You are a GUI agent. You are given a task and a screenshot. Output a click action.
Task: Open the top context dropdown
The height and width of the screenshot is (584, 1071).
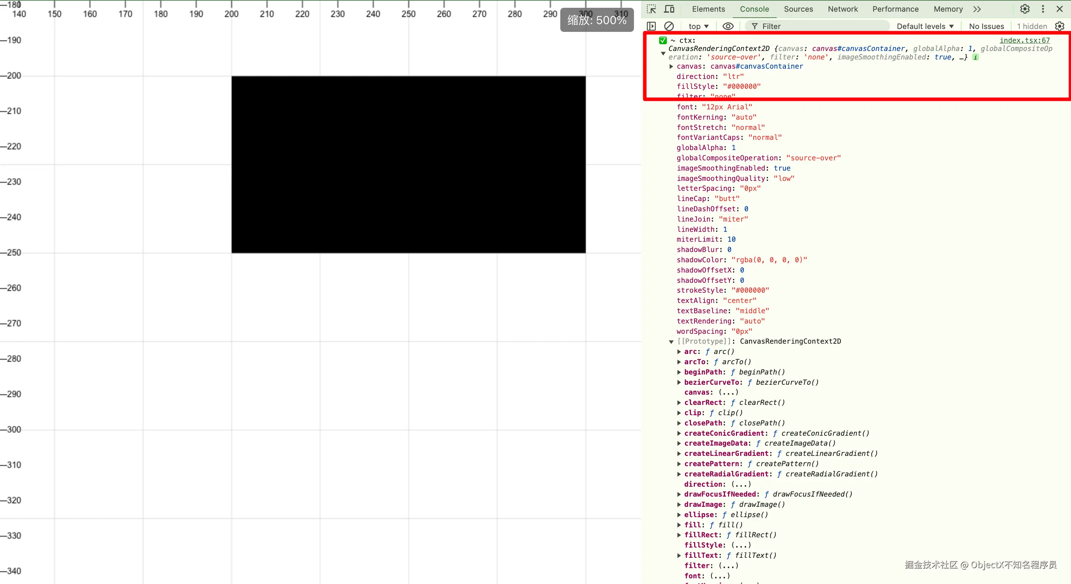(698, 26)
